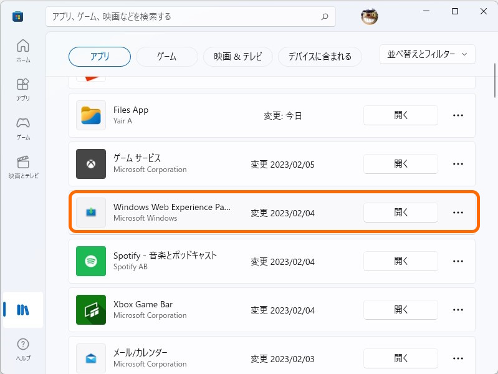The width and height of the screenshot is (498, 374).
Task: Click the メール/カレンダー title text
Action: (140, 353)
